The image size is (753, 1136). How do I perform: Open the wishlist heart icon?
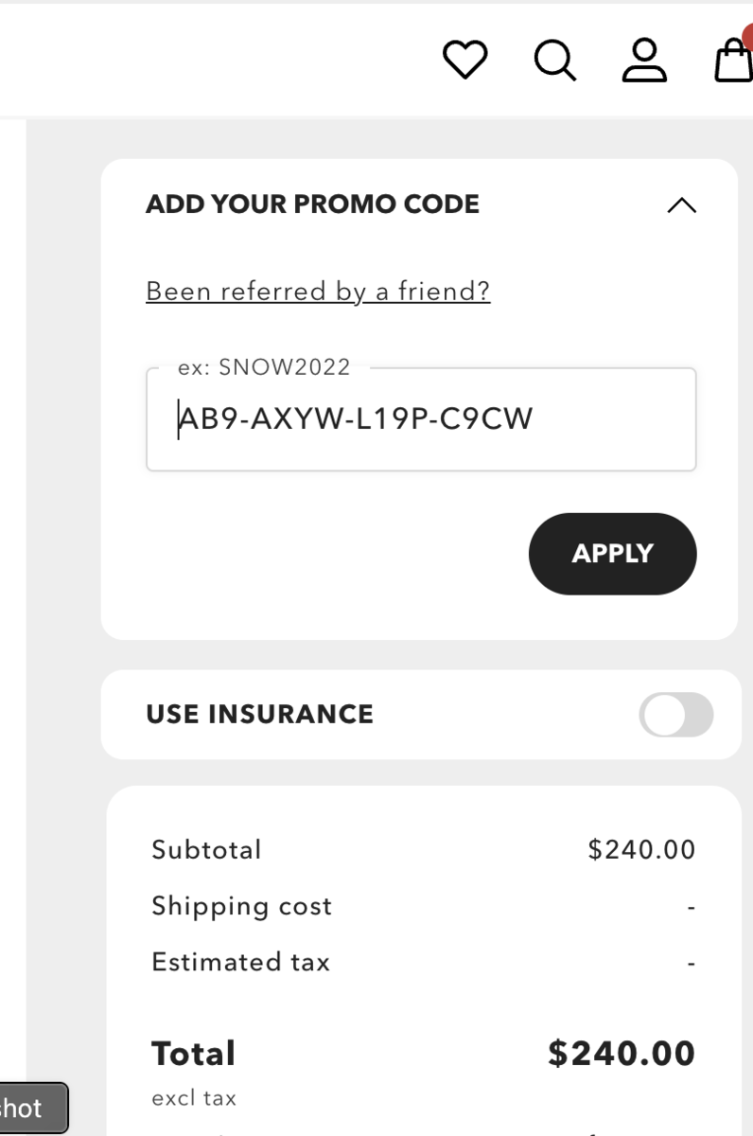pyautogui.click(x=465, y=62)
